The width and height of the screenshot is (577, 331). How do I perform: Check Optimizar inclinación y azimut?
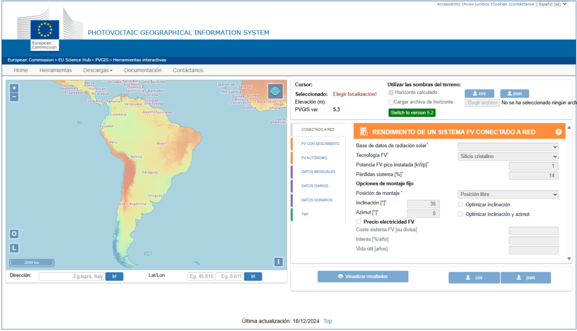coord(460,214)
